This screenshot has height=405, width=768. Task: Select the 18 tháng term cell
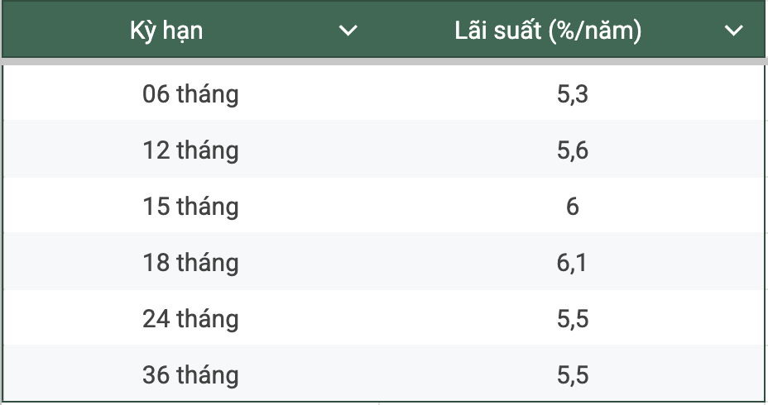tap(190, 263)
